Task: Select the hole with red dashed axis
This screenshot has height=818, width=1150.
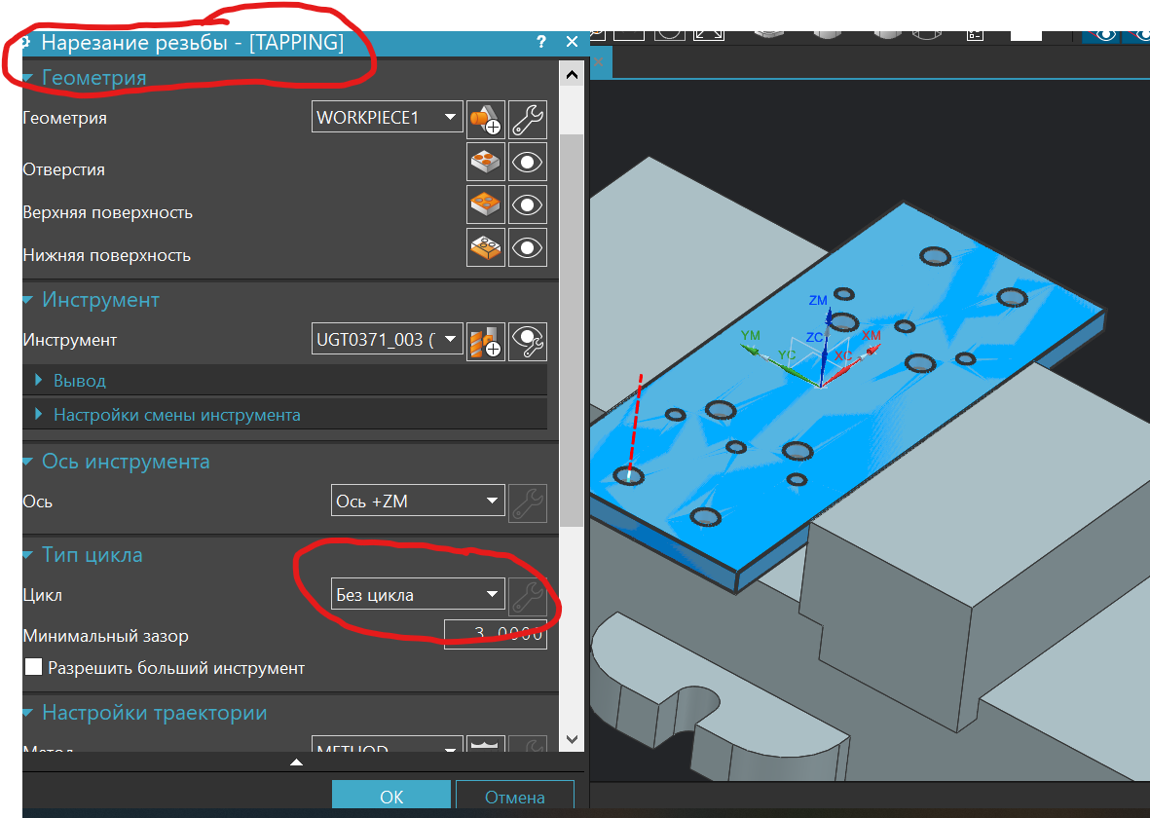Action: (628, 475)
